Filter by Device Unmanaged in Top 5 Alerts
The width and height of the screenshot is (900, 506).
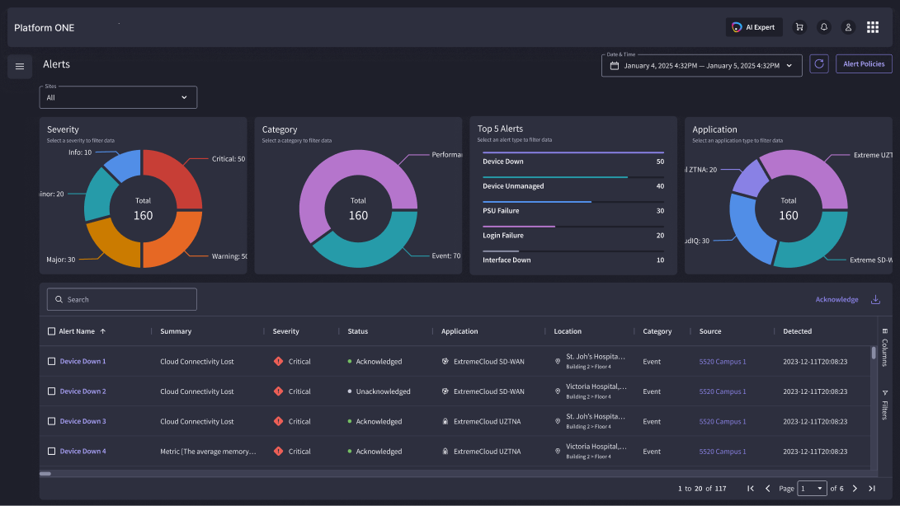pyautogui.click(x=573, y=183)
